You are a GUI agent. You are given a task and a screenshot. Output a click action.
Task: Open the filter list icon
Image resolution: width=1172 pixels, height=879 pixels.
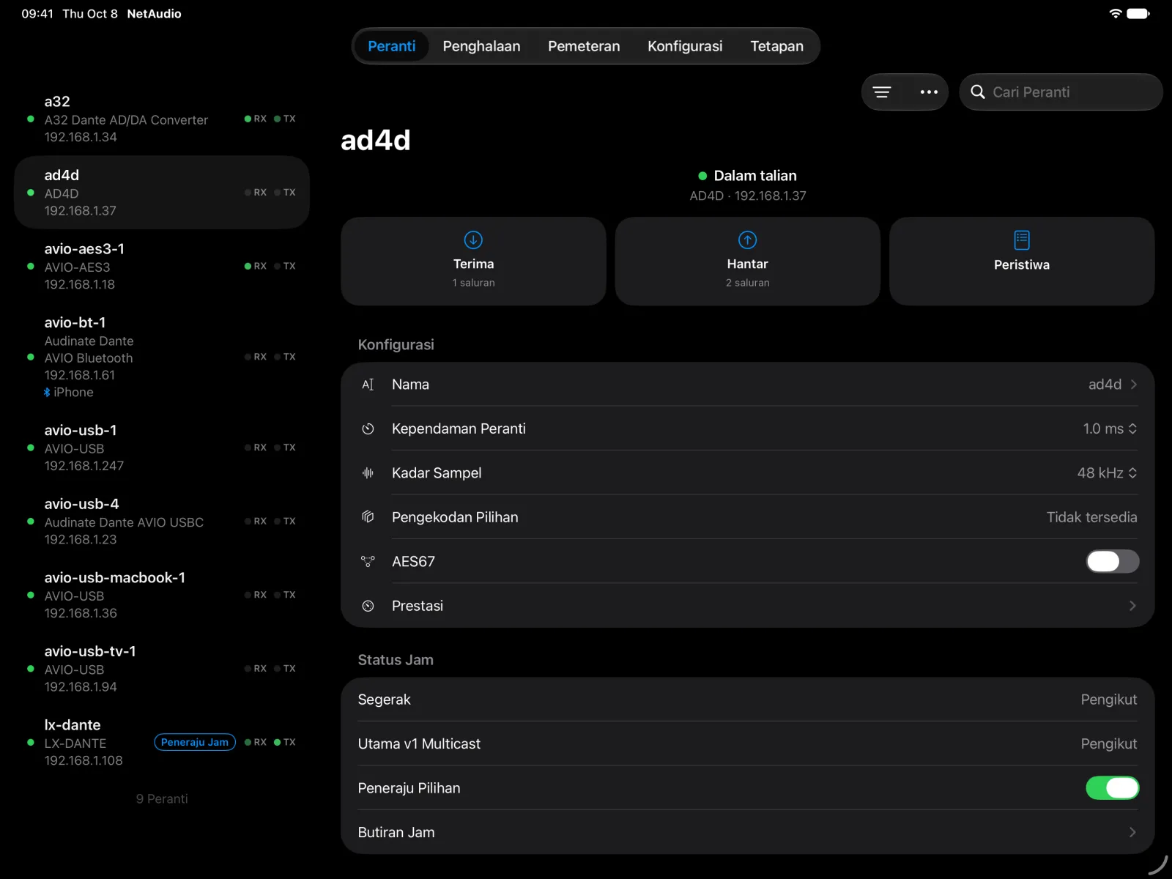882,92
